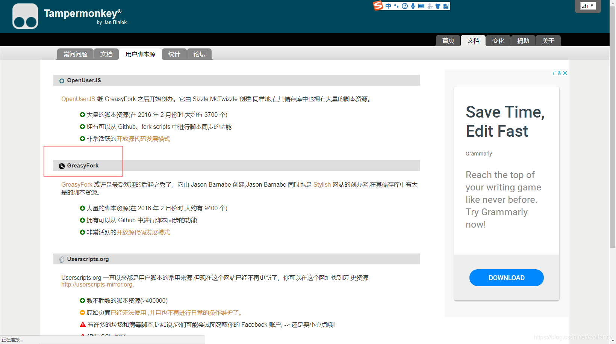
Task: Click the Grammarly advertiser name
Action: click(479, 154)
